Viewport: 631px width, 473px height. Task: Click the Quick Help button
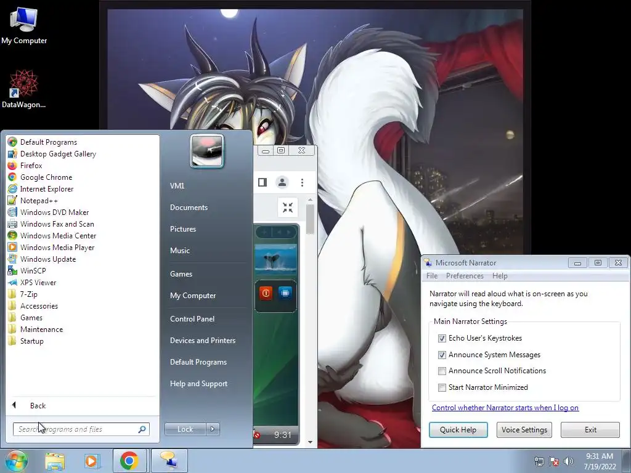point(458,429)
